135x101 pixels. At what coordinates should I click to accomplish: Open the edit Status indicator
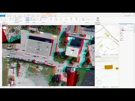(x=17, y=19)
